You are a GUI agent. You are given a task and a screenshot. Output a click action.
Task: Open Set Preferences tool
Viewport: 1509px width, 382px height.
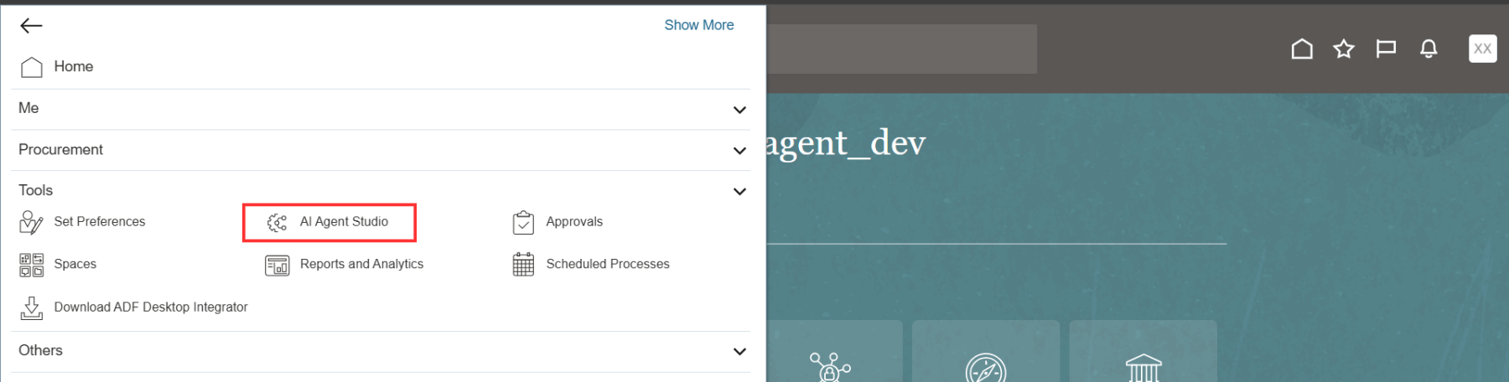99,222
